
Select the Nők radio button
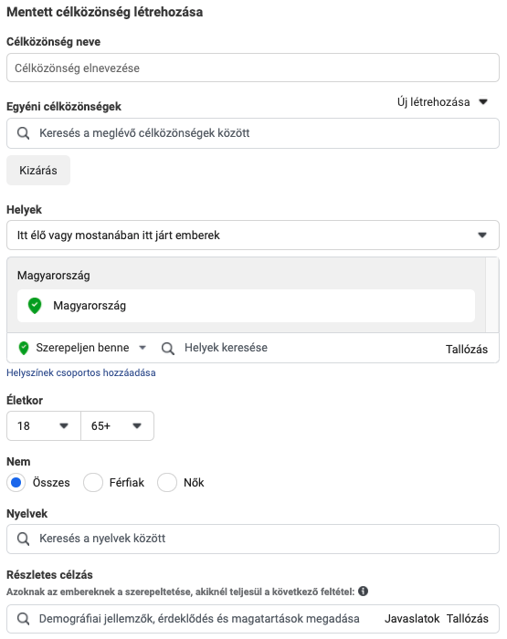pos(167,483)
